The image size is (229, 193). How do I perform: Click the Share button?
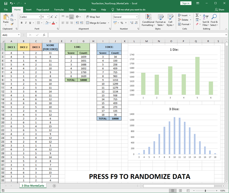tap(219, 10)
